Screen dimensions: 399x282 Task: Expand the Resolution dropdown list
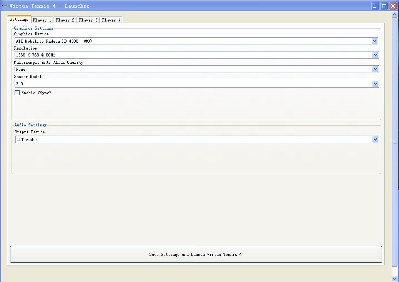tap(375, 55)
